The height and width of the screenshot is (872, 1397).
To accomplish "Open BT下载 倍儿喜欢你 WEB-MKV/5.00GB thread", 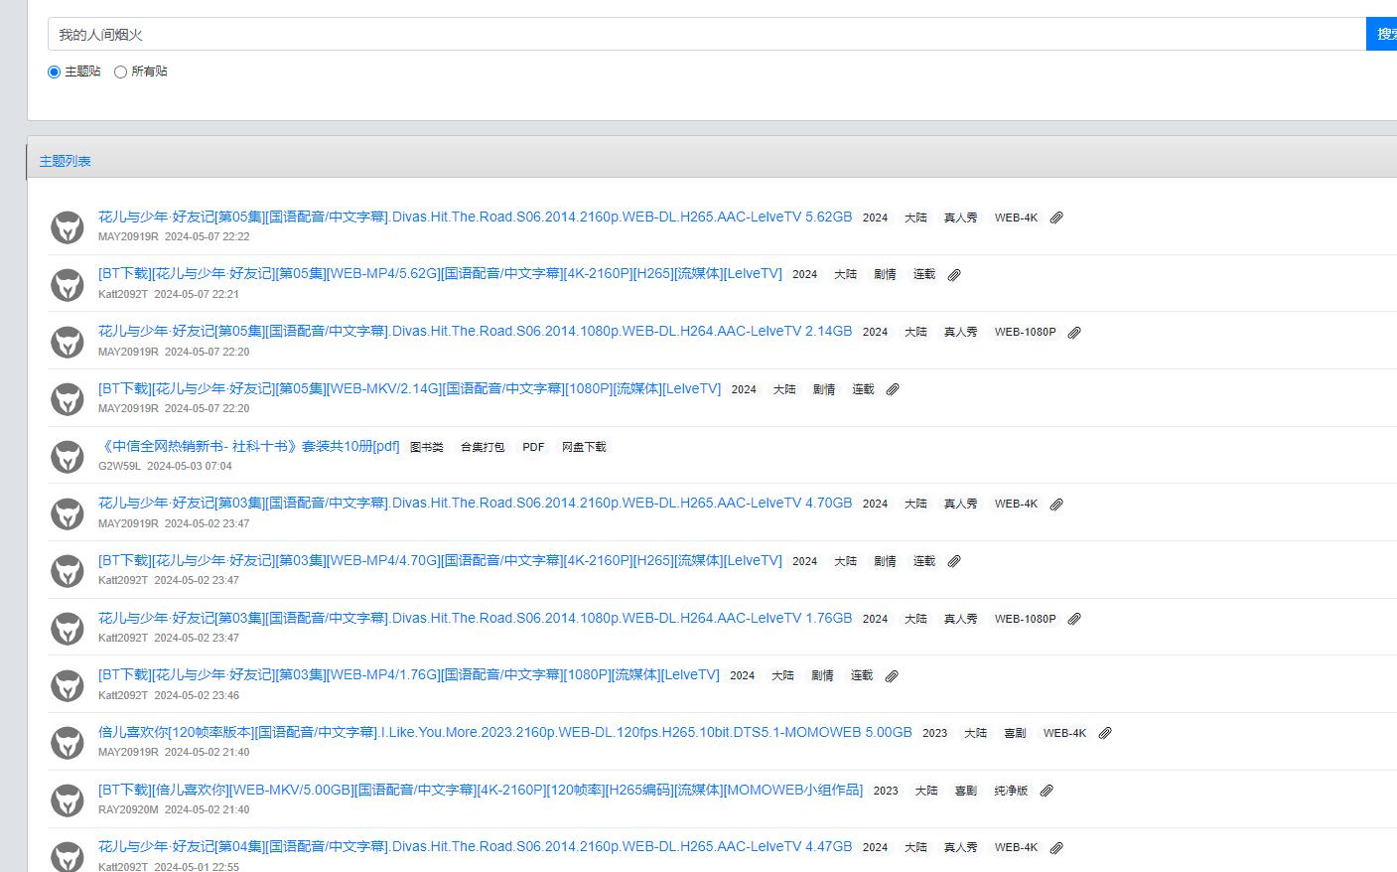I will 481,790.
